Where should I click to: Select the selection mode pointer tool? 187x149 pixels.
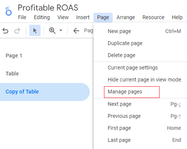[35, 30]
